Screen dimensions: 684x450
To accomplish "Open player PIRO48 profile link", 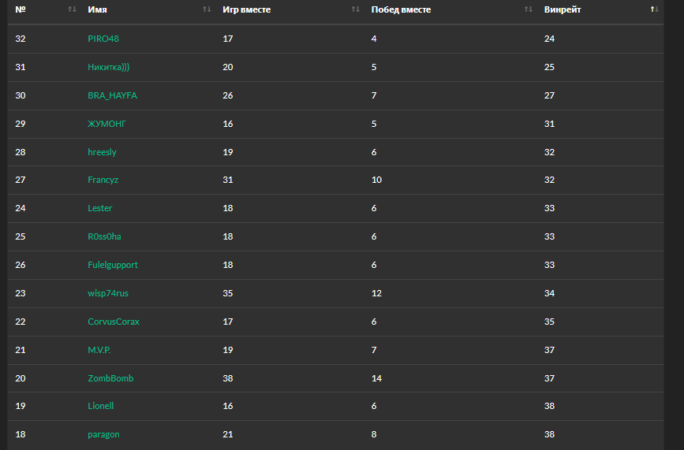I will click(x=103, y=39).
